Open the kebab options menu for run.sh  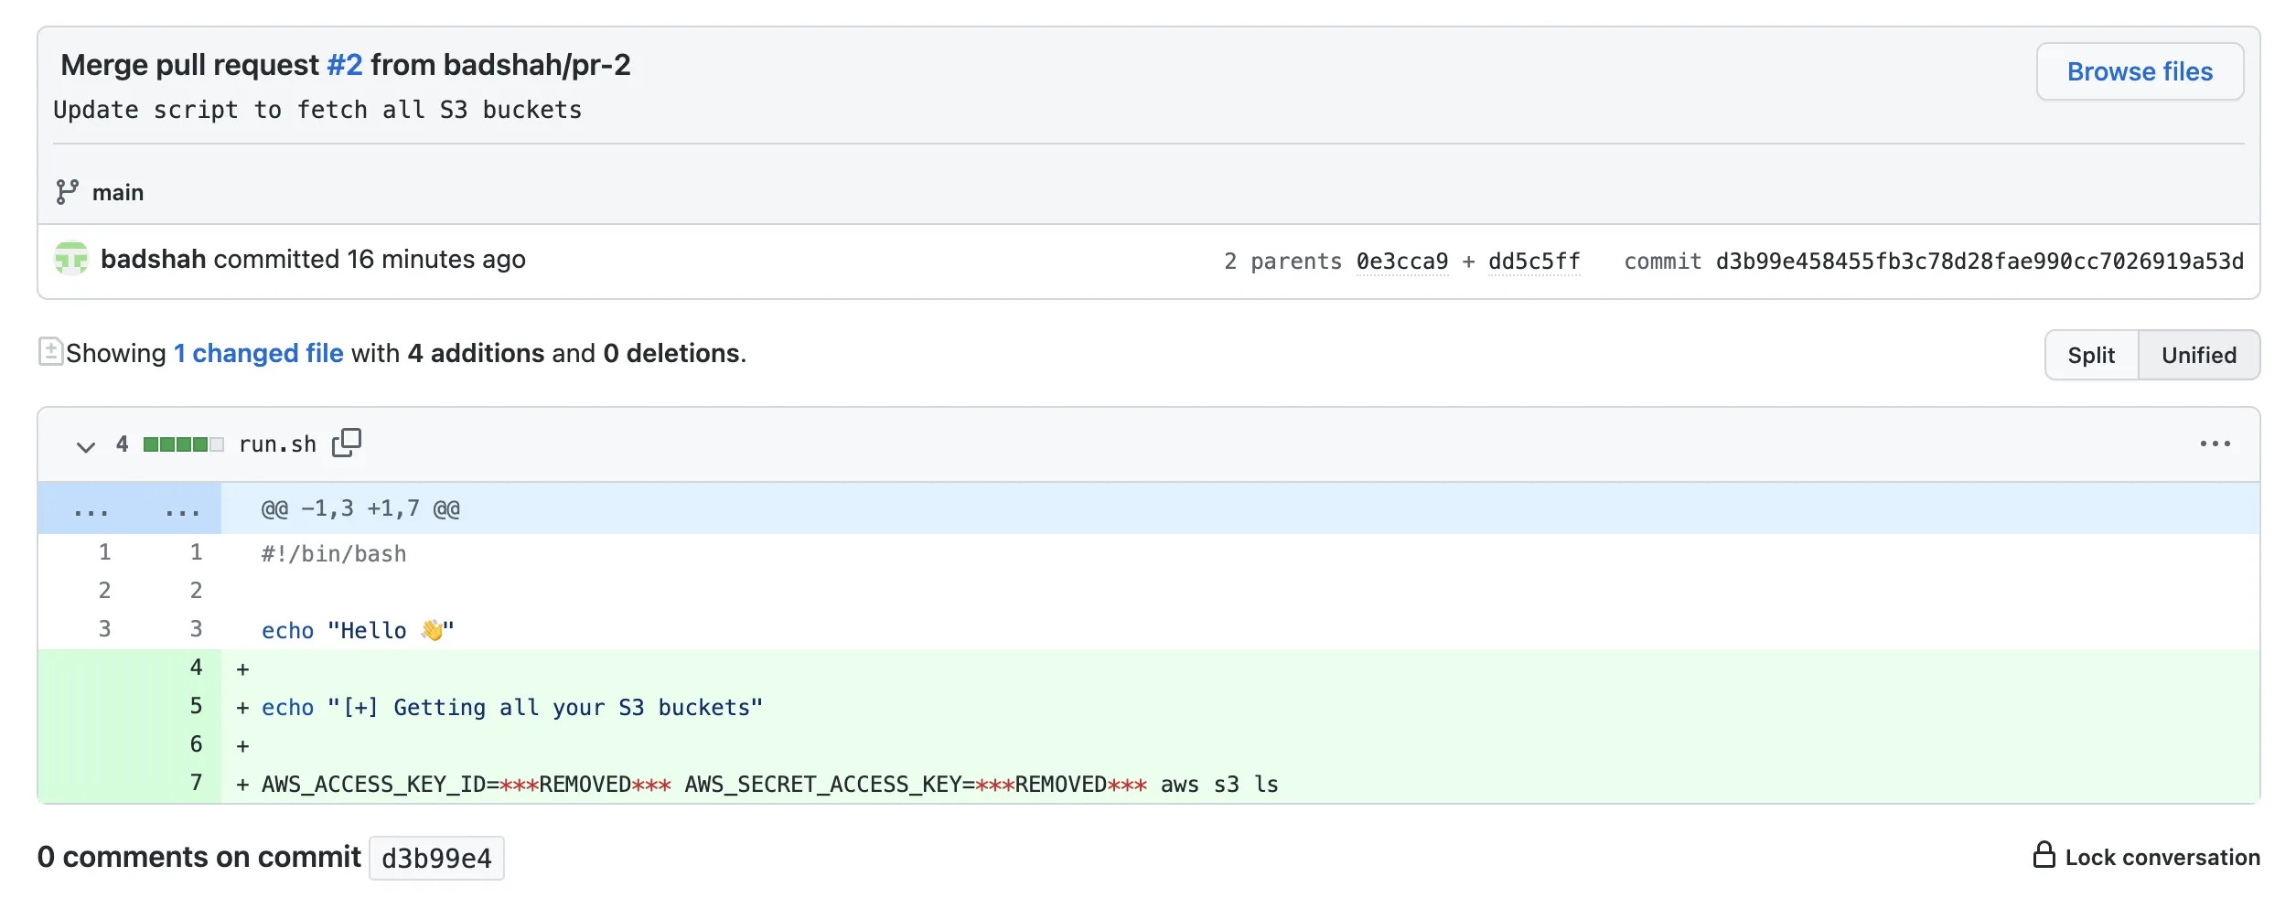point(2215,444)
